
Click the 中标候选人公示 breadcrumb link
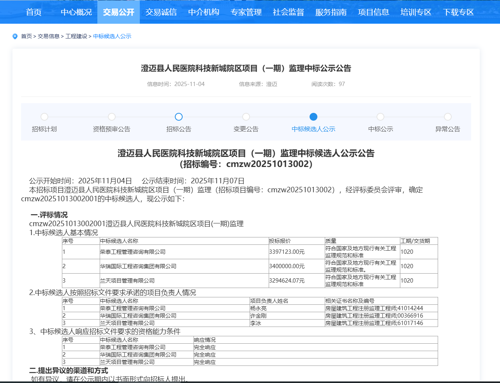pyautogui.click(x=112, y=36)
